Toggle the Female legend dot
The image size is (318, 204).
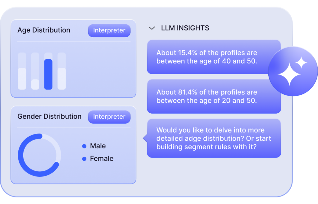pos(84,159)
